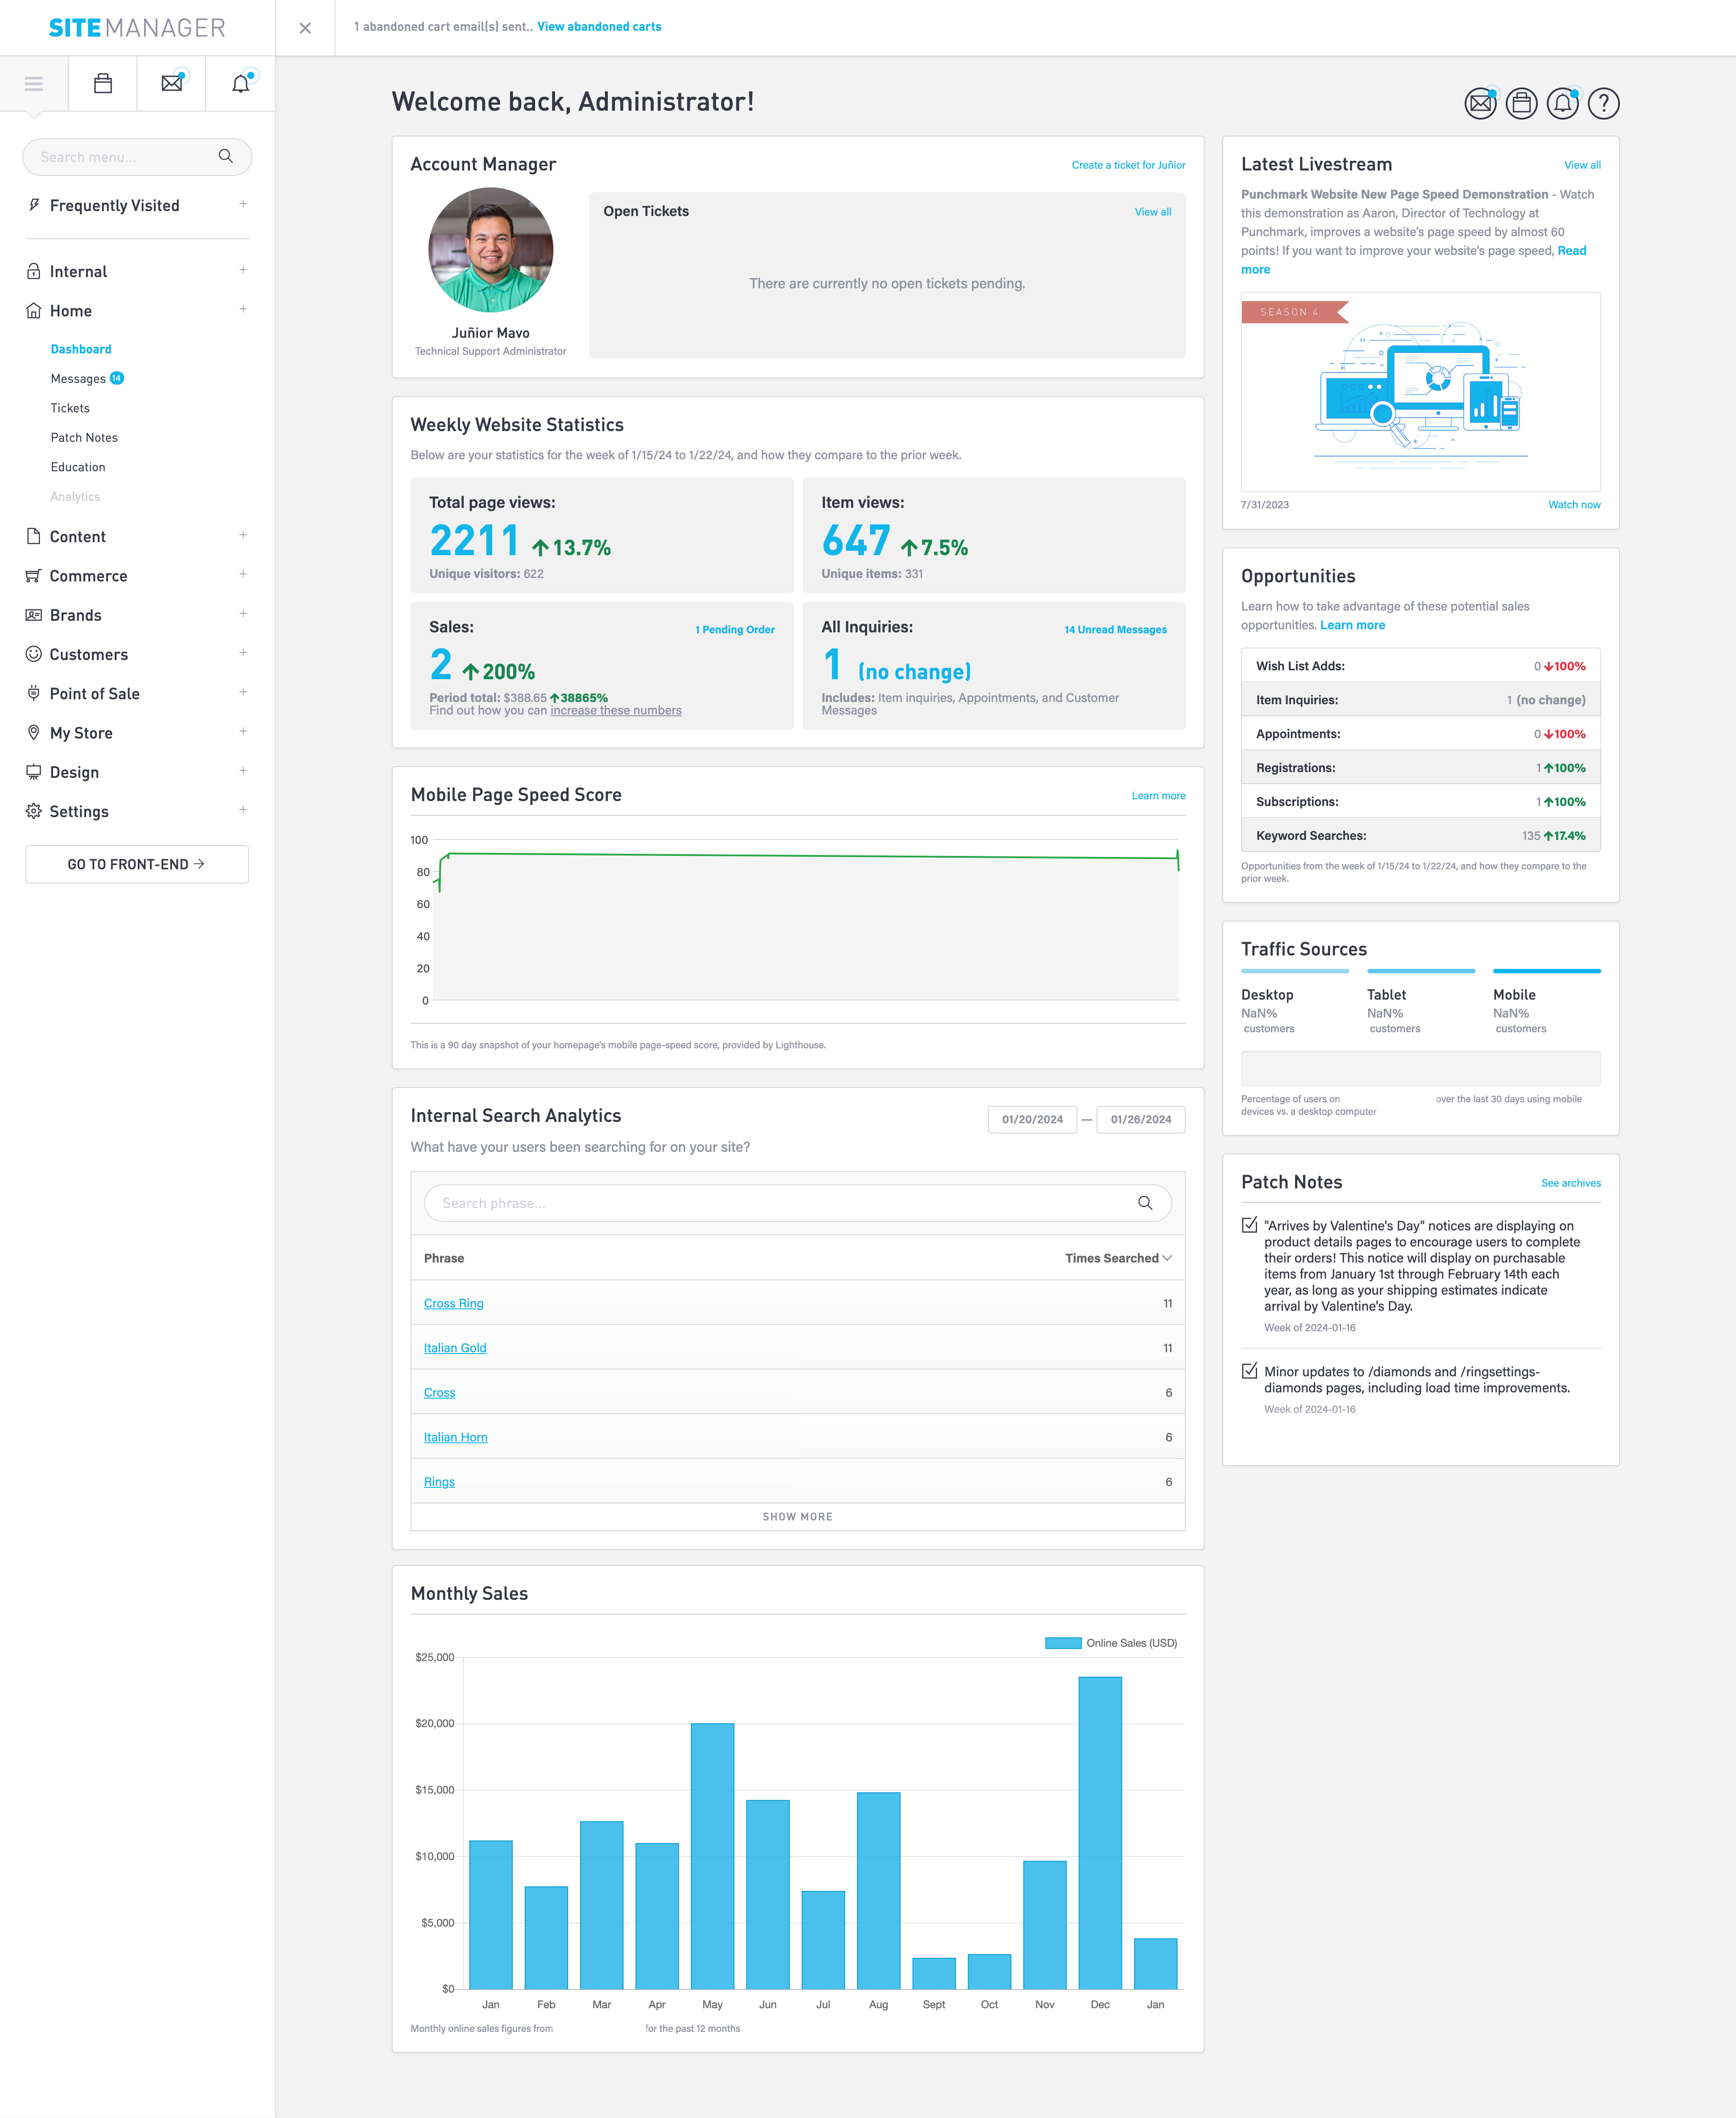Open the help question mark icon at top right
This screenshot has width=1736, height=2118.
pos(1604,104)
